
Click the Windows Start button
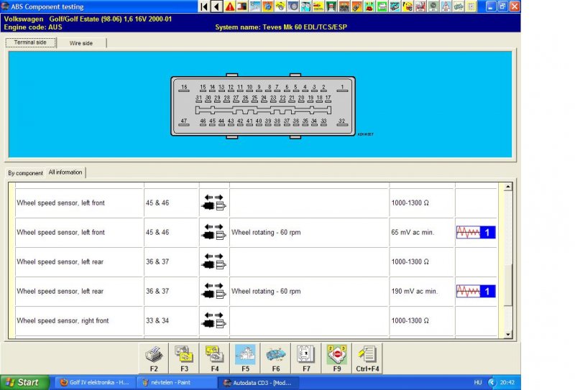(x=24, y=383)
